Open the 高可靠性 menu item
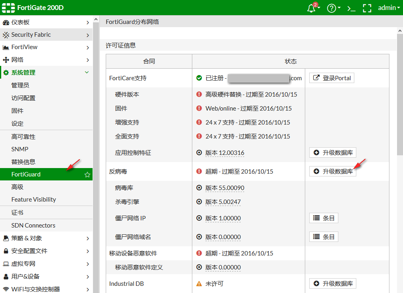 [x=46, y=137]
